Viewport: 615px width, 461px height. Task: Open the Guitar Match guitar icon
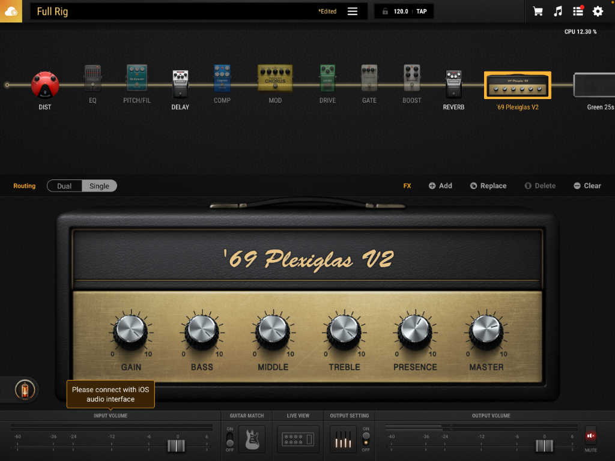(252, 439)
